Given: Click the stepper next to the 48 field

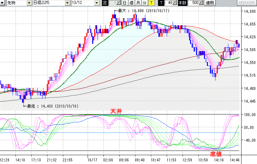Looking at the screenshot, I should [175, 3].
